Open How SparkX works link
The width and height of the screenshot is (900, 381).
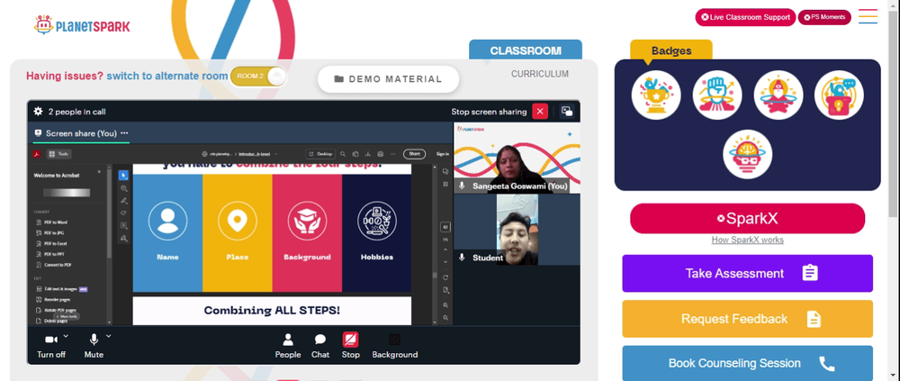click(747, 240)
